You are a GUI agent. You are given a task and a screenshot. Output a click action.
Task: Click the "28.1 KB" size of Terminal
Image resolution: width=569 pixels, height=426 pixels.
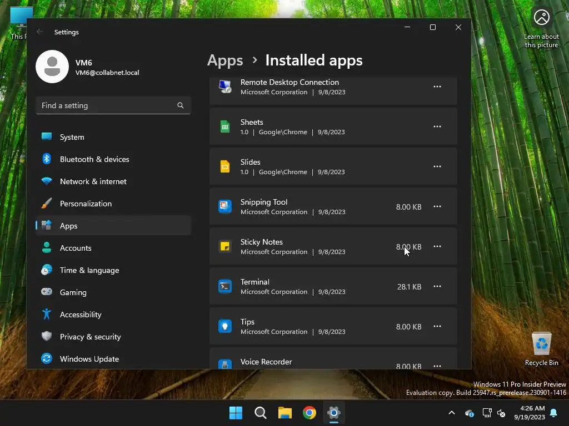(409, 287)
